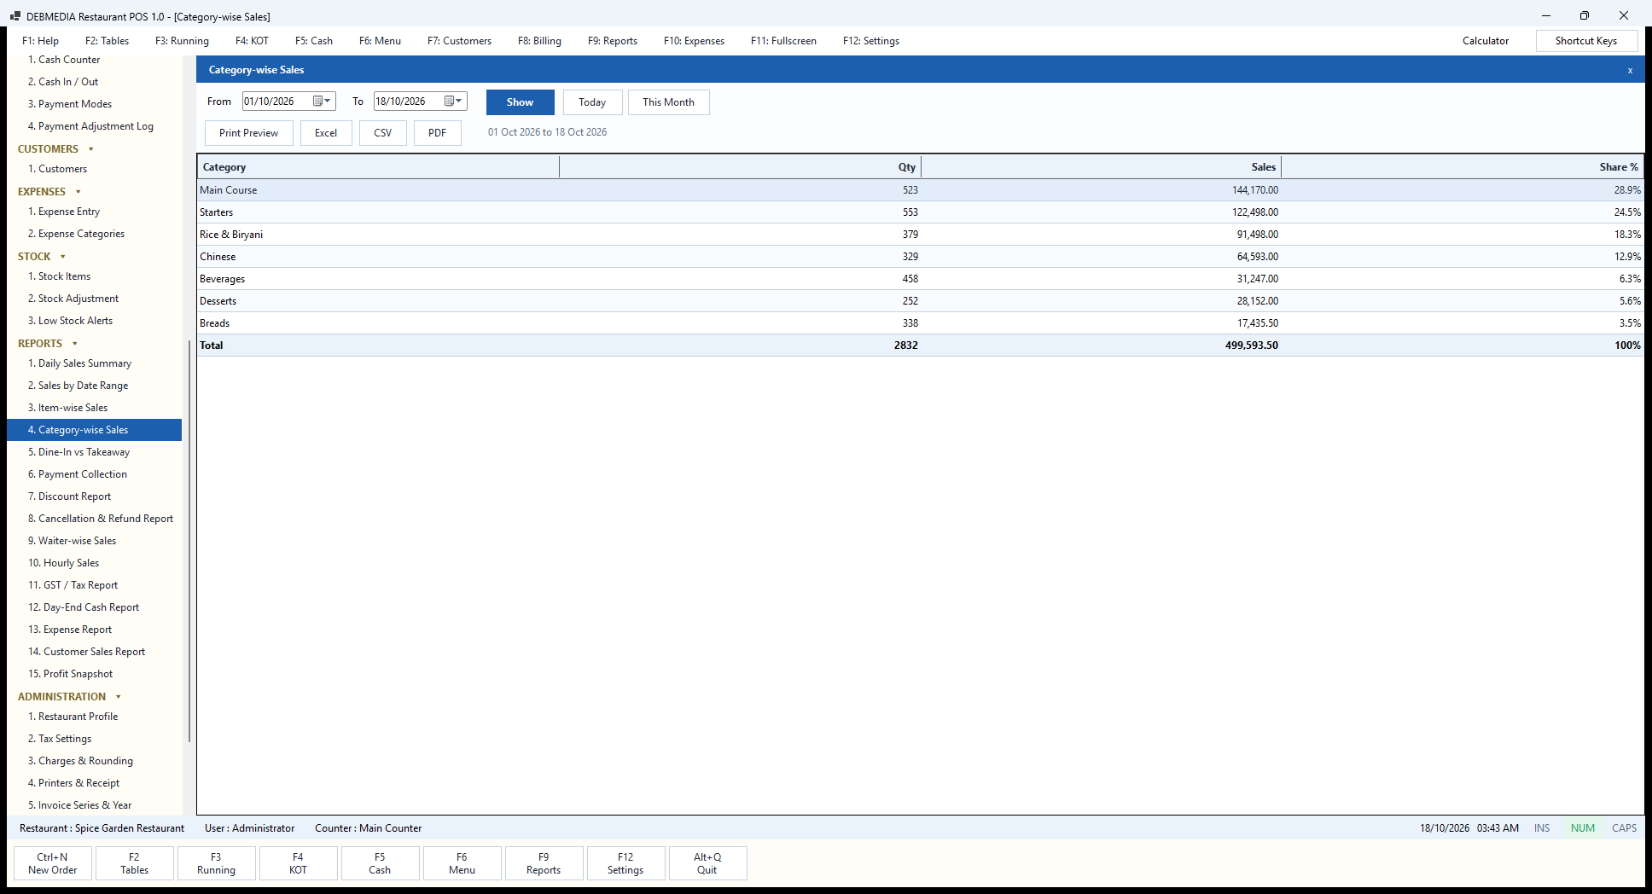Open the Calculator

click(x=1485, y=41)
